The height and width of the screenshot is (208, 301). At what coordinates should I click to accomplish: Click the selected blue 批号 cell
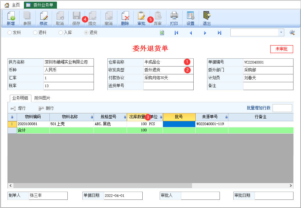pos(179,124)
